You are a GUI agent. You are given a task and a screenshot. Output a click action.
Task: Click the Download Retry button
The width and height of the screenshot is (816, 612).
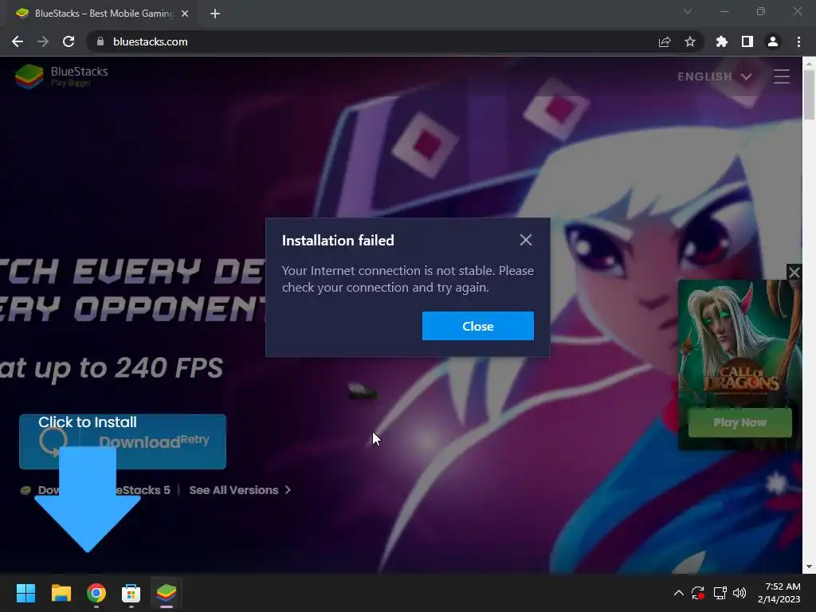(x=123, y=441)
